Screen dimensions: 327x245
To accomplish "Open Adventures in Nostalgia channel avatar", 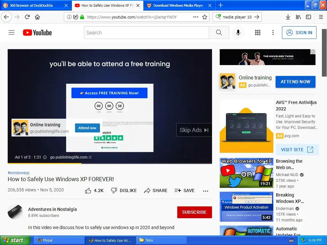I will pos(15,212).
